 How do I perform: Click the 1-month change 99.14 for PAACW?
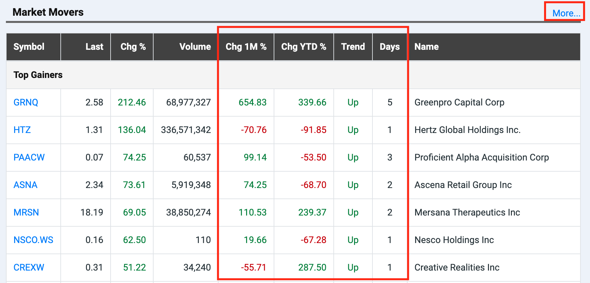[x=255, y=158]
